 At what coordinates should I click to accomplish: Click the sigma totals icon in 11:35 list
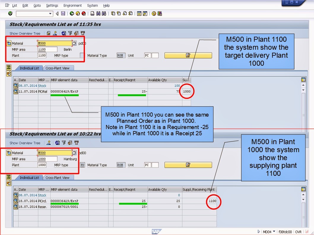[9, 67]
